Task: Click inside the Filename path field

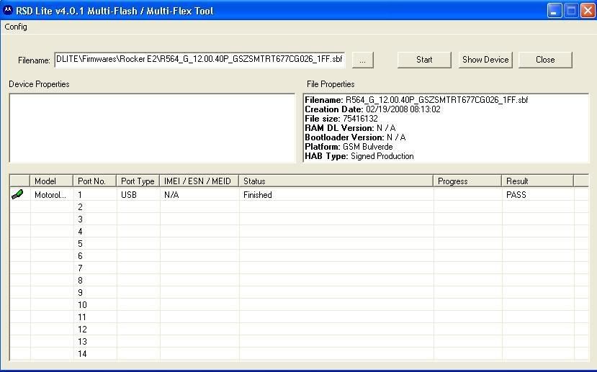Action: tap(200, 59)
